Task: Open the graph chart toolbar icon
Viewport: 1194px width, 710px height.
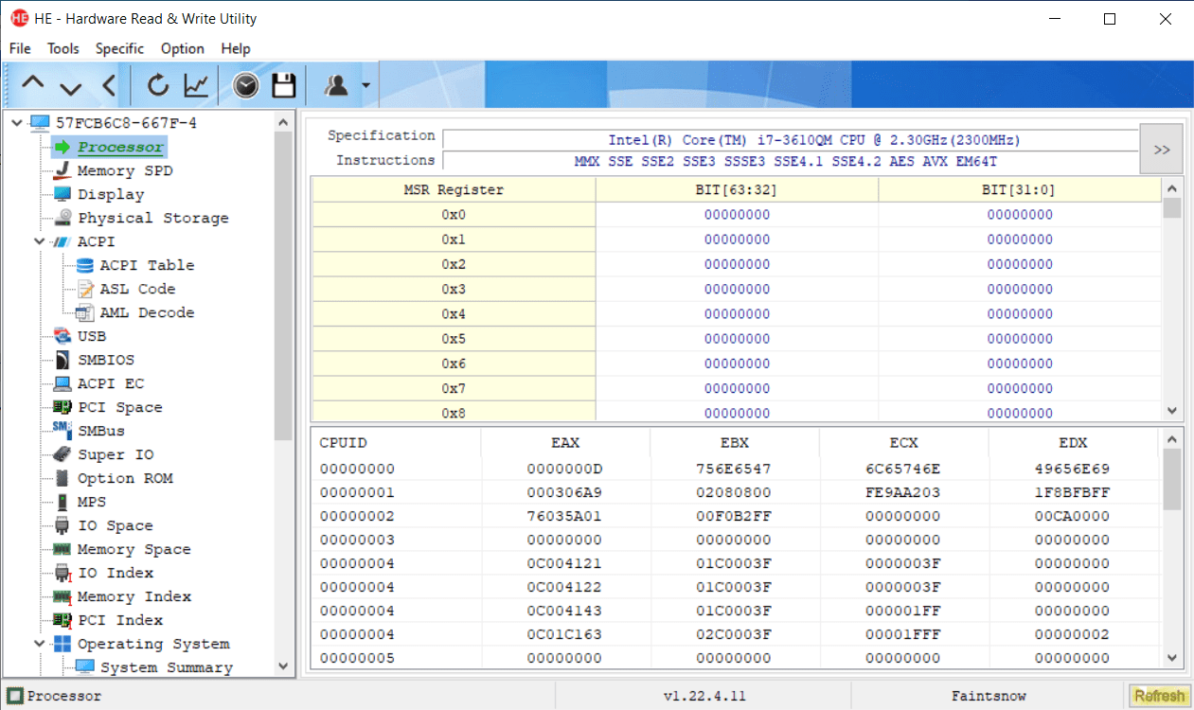Action: (x=196, y=86)
